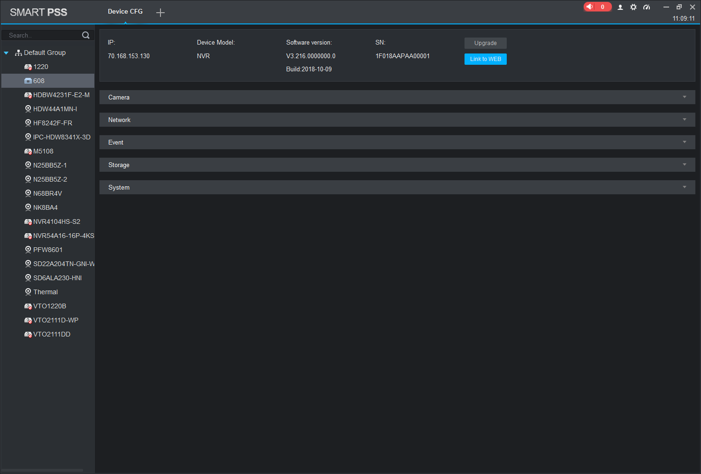
Task: Click the search magnifier icon
Action: pos(86,35)
